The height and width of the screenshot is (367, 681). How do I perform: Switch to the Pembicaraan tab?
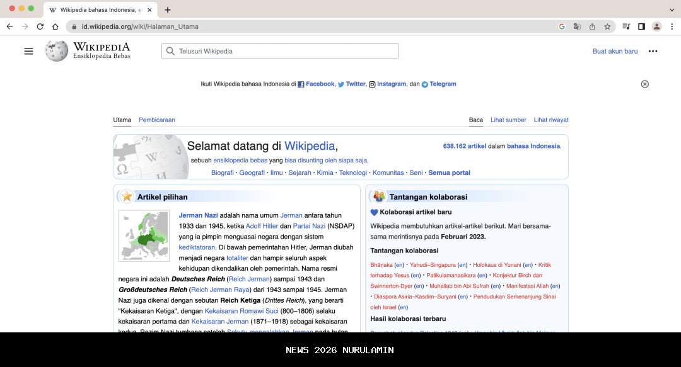[x=157, y=120]
